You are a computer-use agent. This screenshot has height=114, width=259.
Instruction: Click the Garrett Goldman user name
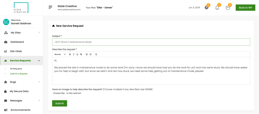pos(21,23)
